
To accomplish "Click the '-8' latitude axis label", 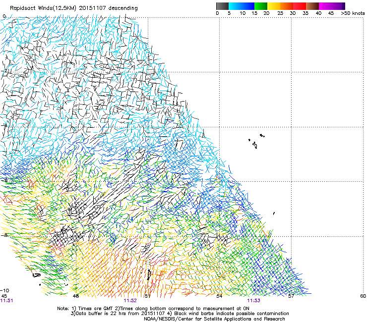I will click(x=4, y=235).
